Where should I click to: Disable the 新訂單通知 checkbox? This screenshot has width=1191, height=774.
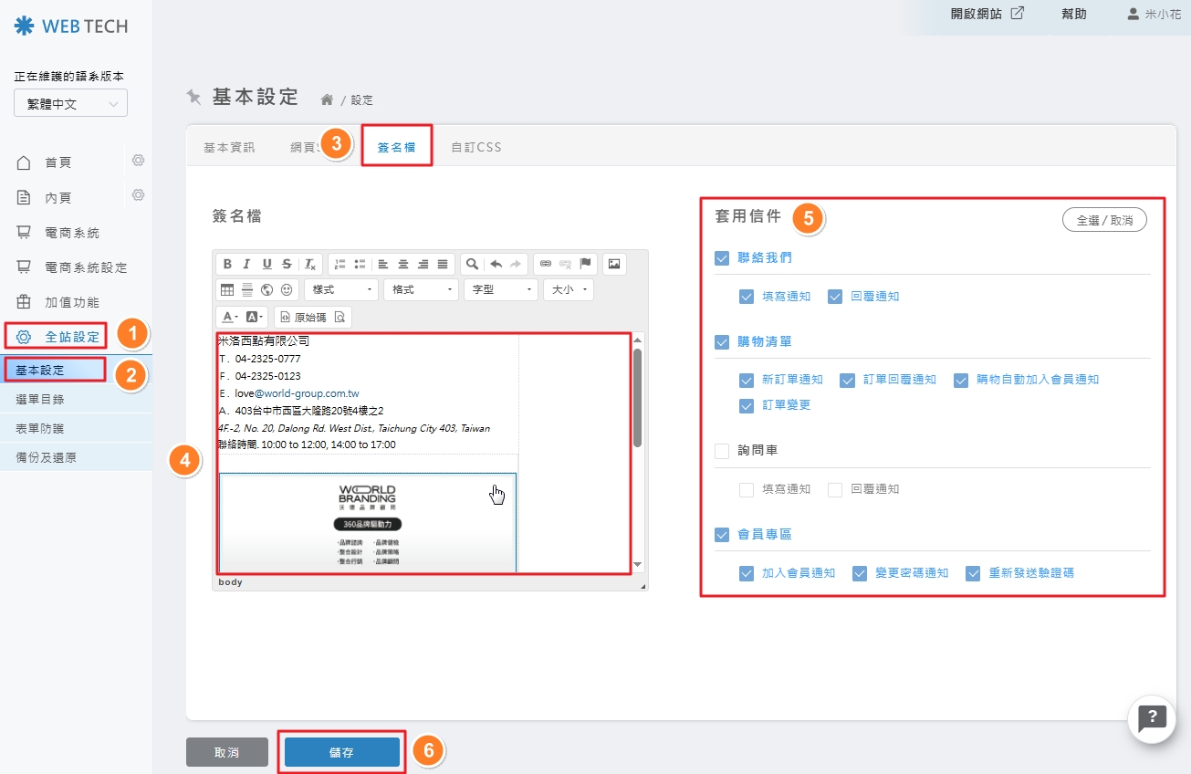click(747, 380)
